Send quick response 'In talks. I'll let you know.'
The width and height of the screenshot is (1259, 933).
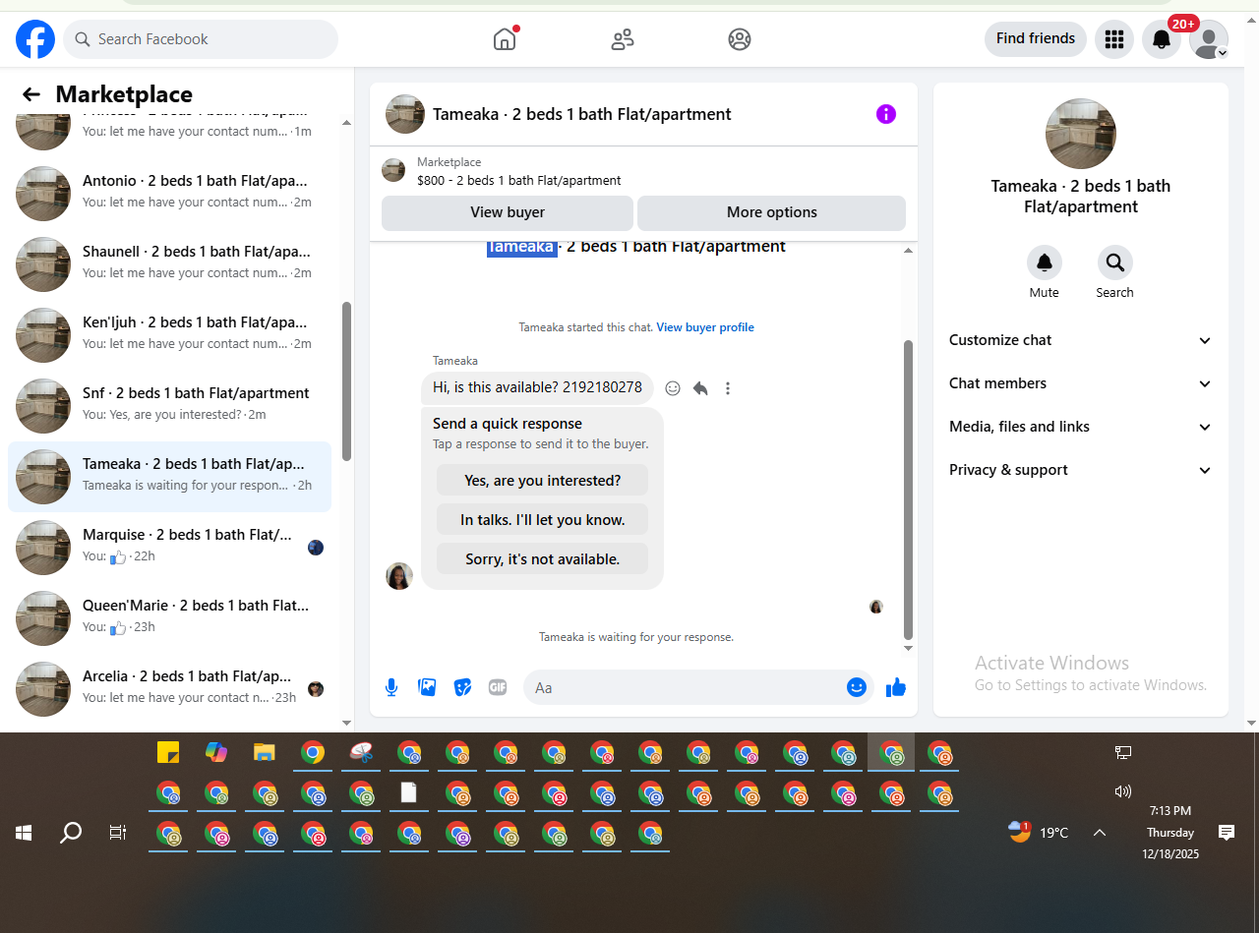tap(543, 520)
